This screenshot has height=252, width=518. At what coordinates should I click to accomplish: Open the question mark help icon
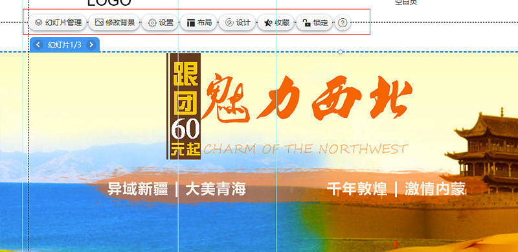(x=343, y=23)
